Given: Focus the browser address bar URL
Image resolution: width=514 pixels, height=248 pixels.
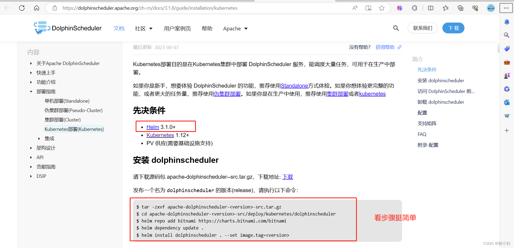Looking at the screenshot, I should [150, 8].
